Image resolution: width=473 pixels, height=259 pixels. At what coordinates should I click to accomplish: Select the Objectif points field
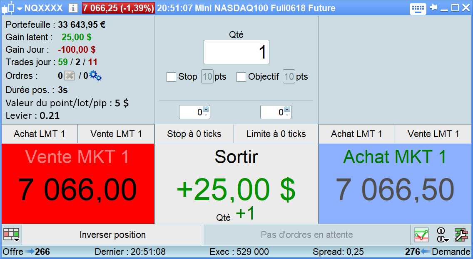[289, 76]
